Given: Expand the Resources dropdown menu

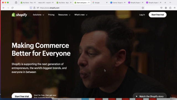Looking at the screenshot, I should point(64,15).
